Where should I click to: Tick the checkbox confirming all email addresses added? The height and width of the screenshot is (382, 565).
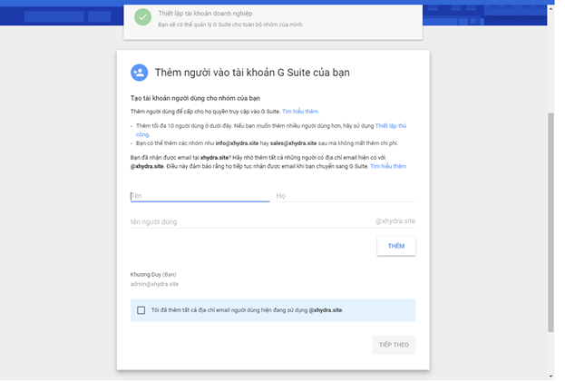coord(141,310)
